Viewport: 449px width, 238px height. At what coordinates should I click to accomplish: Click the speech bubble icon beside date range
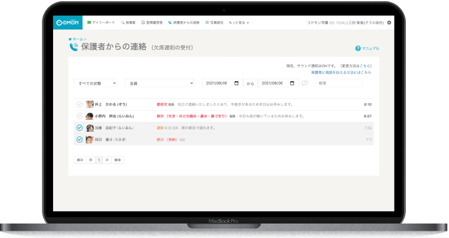305,83
